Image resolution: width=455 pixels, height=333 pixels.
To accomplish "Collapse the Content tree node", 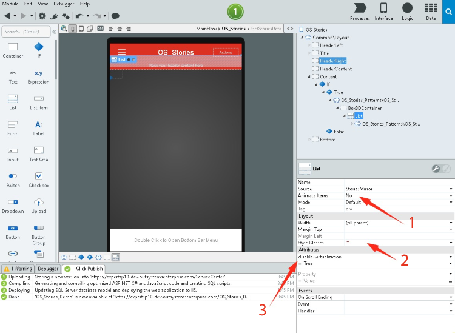I will (x=309, y=76).
